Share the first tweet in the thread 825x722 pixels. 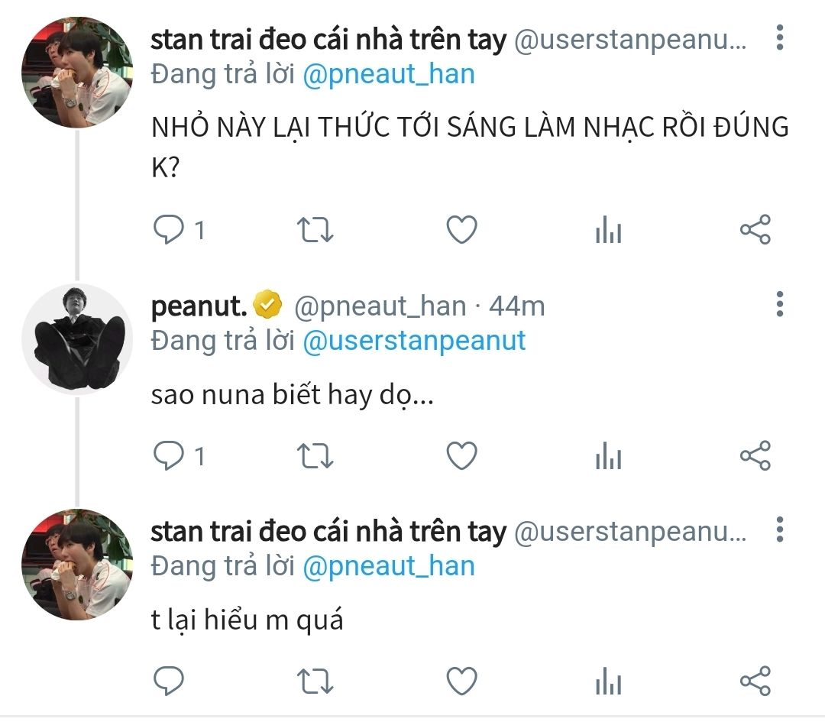pos(755,229)
